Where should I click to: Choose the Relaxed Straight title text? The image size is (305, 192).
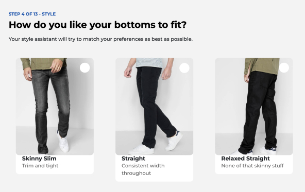pyautogui.click(x=245, y=159)
